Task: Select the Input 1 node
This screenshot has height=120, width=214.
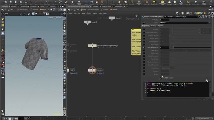Action: 112,18
